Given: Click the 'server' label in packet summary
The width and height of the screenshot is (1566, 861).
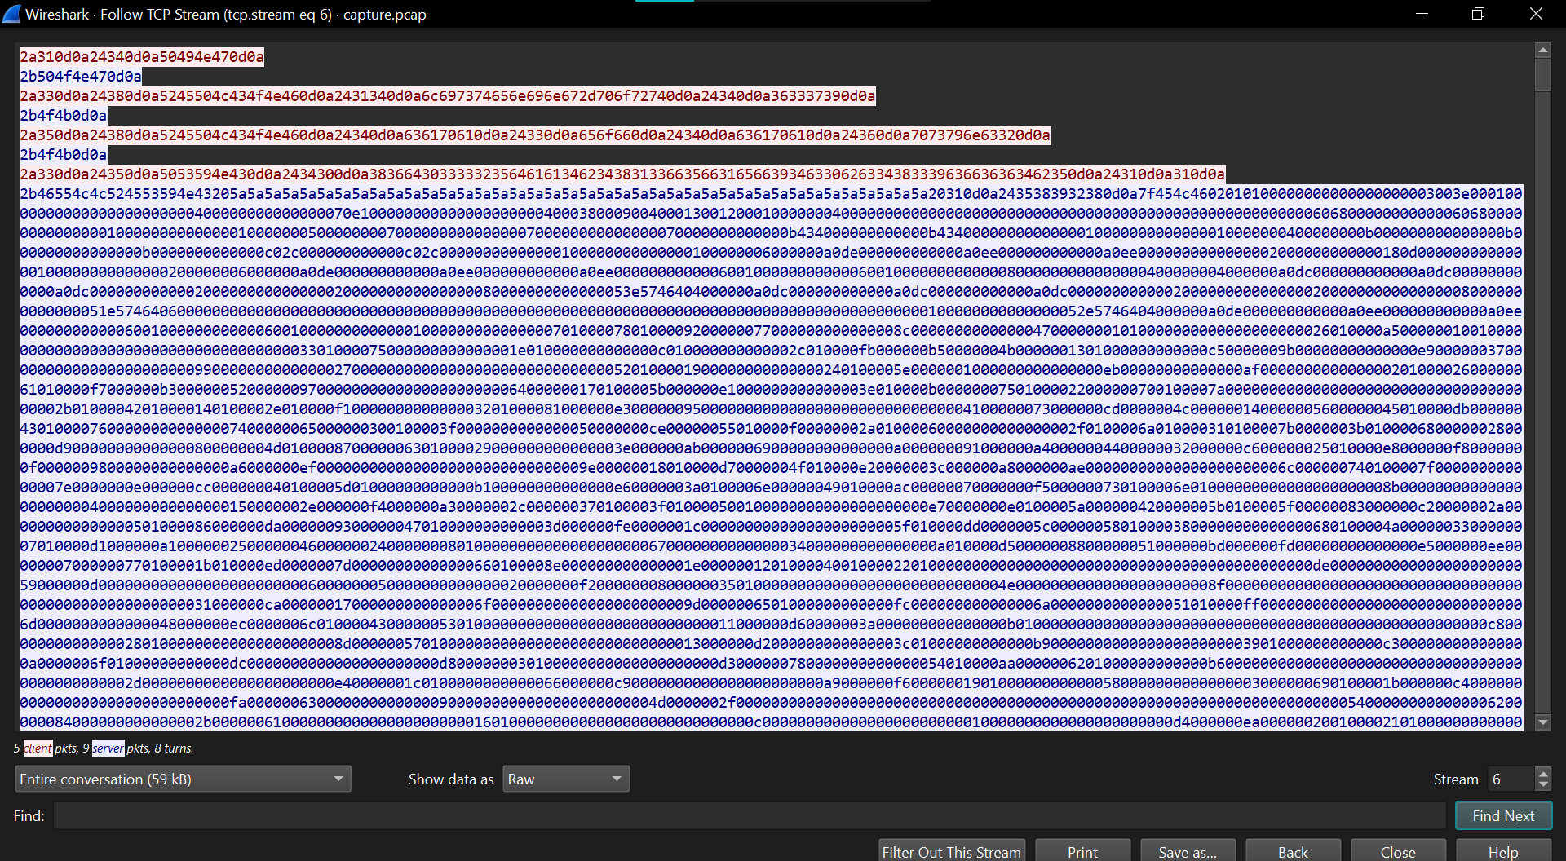Looking at the screenshot, I should pos(108,748).
